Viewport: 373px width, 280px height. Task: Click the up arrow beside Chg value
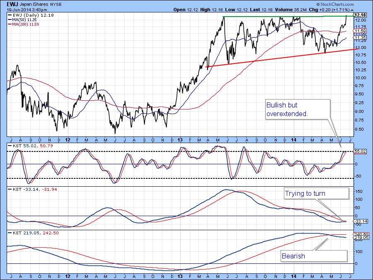[352, 10]
